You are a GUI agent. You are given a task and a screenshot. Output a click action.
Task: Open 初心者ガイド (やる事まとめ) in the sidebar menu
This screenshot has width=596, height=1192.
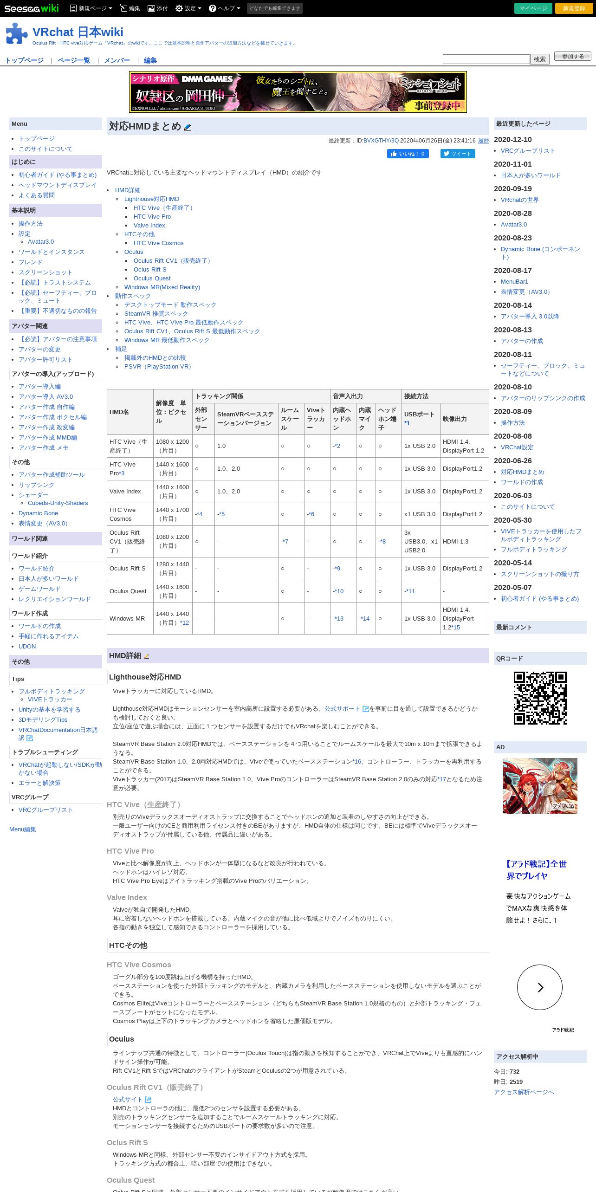coord(58,175)
